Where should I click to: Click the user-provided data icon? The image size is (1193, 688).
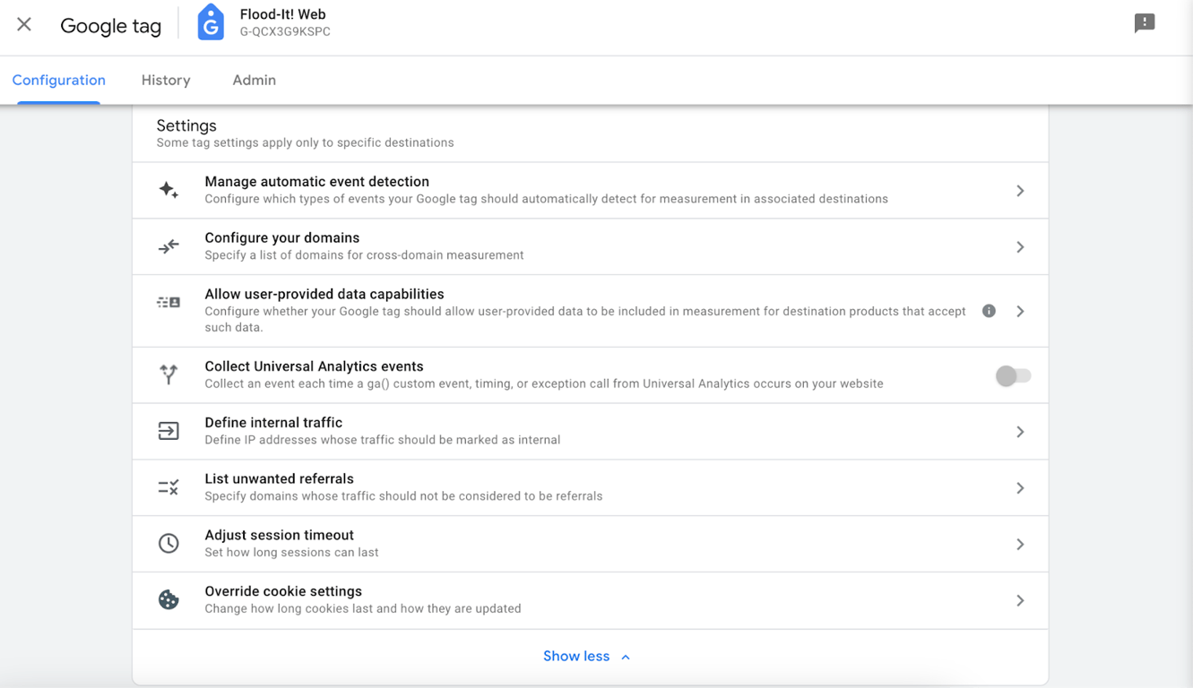169,303
